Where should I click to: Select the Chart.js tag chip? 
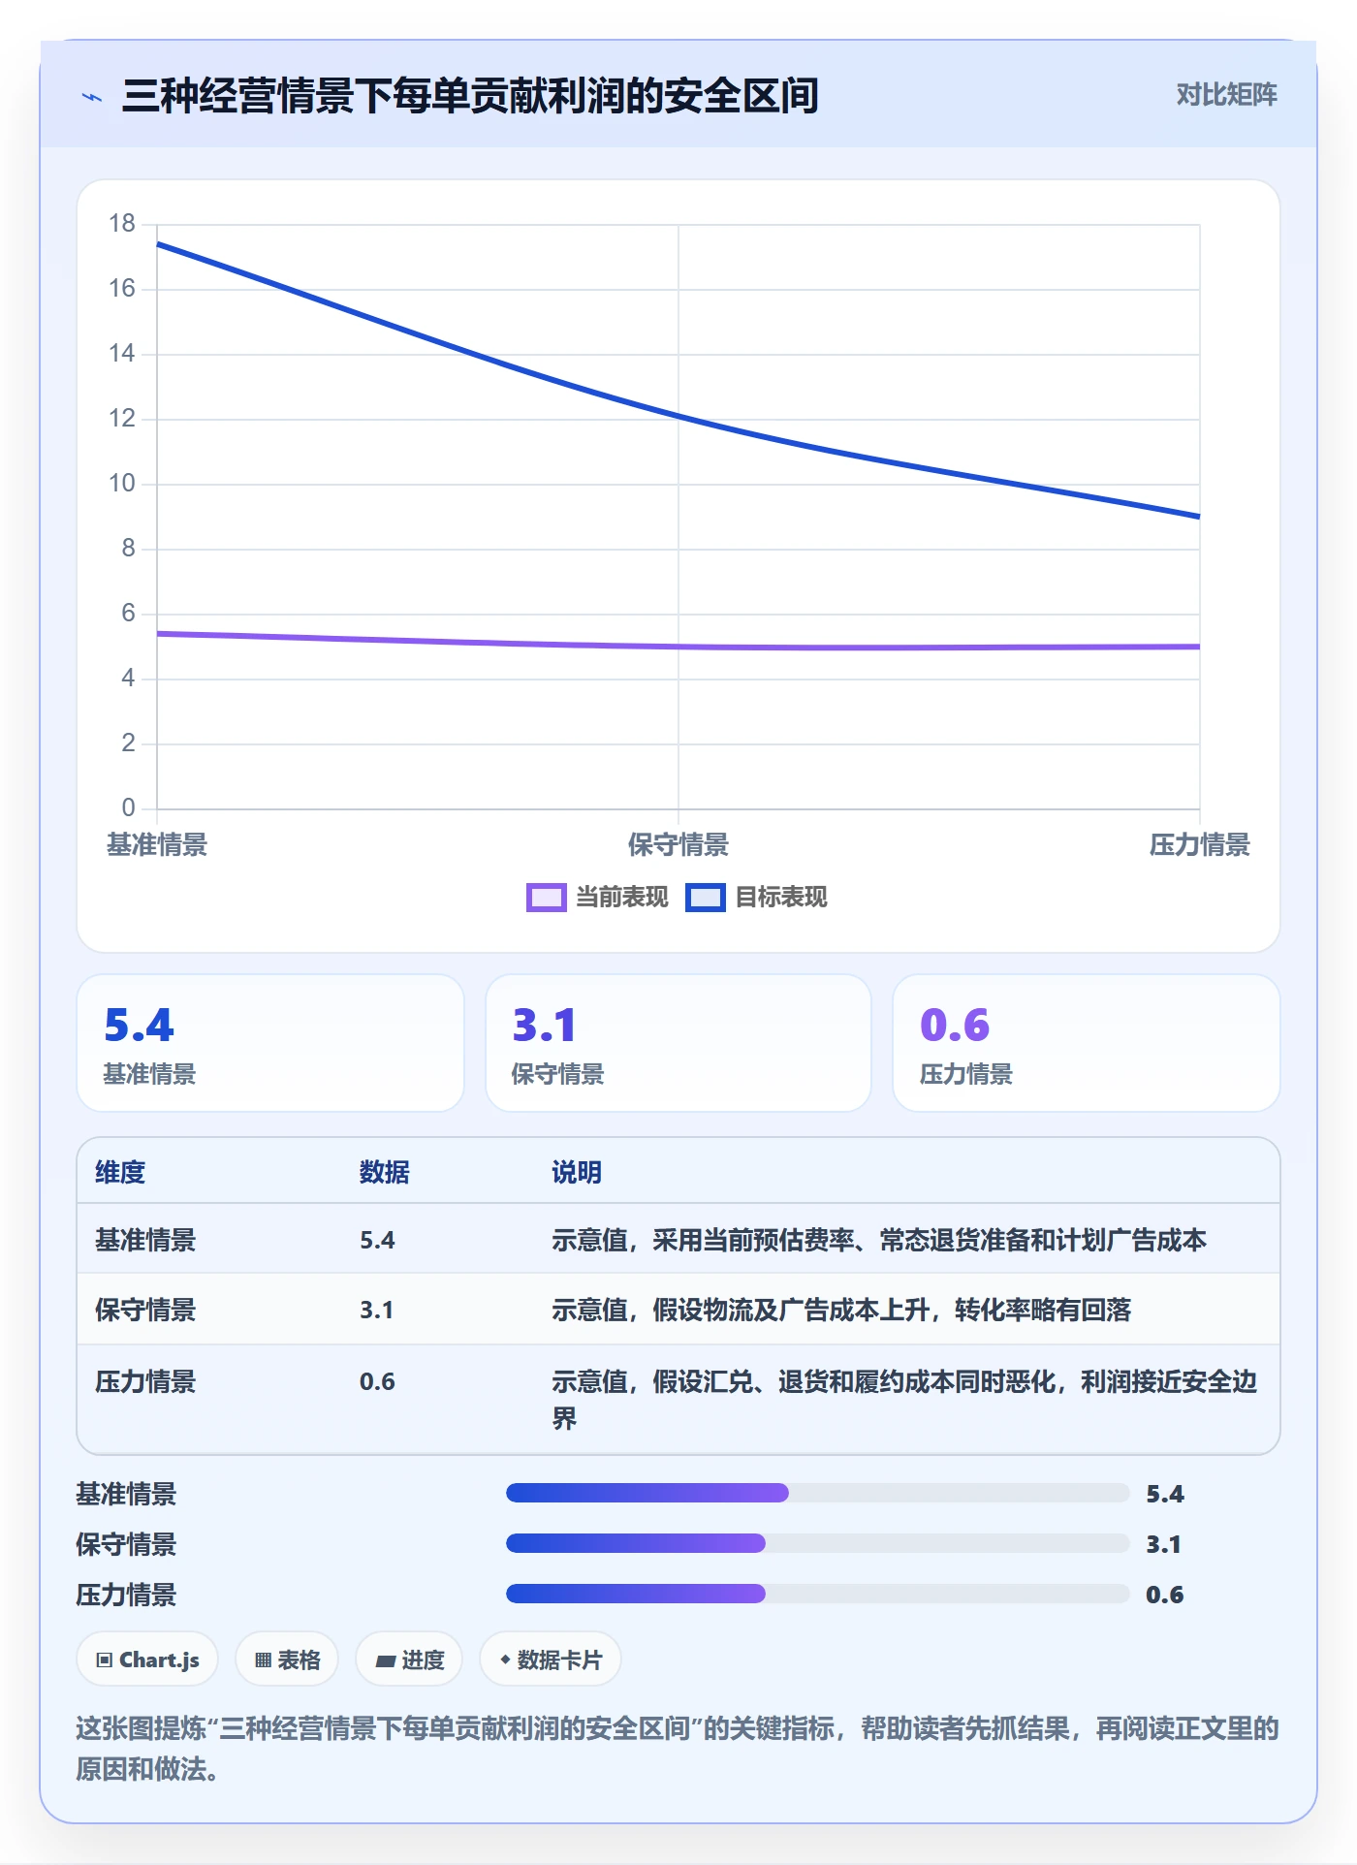click(x=147, y=1660)
